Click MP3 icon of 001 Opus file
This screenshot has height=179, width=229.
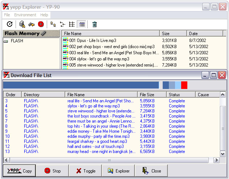point(66,41)
